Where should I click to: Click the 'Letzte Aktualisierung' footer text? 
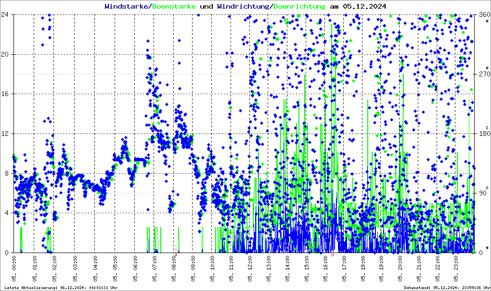(61, 288)
